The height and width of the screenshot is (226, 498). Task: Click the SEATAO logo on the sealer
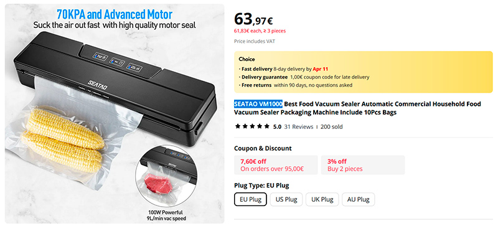98,85
